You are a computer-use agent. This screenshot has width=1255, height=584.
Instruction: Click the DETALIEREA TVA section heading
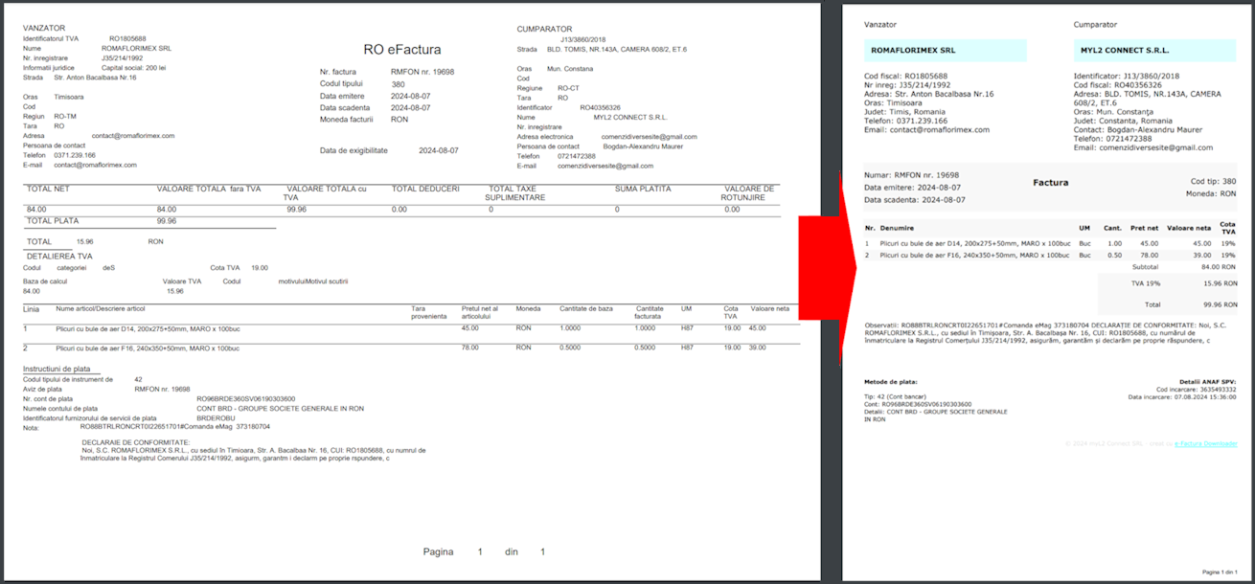point(59,257)
